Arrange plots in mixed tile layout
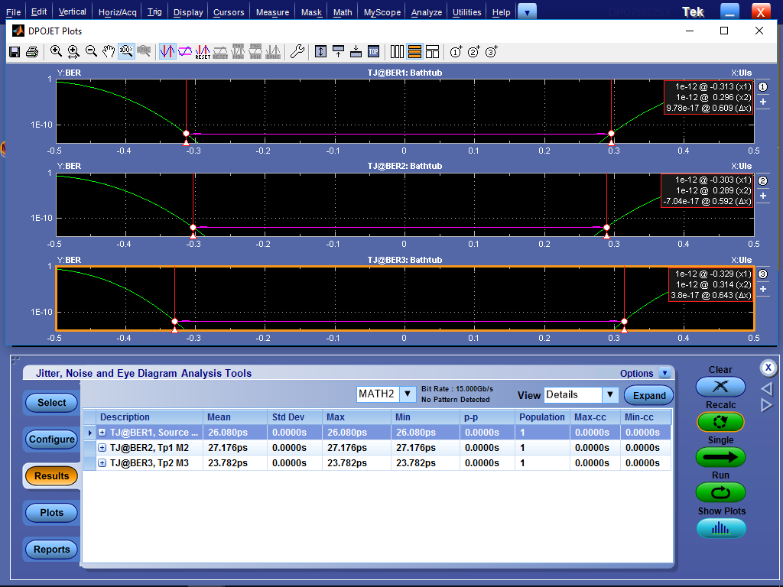Viewport: 783px width, 587px height. point(433,51)
